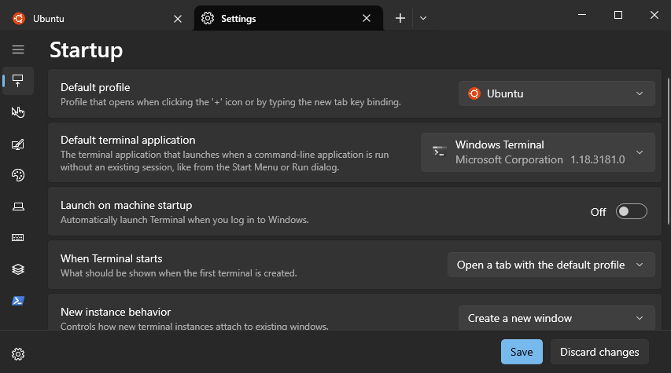Open the Rendering settings laptop icon
Screen dimensions: 671x373
[18, 207]
